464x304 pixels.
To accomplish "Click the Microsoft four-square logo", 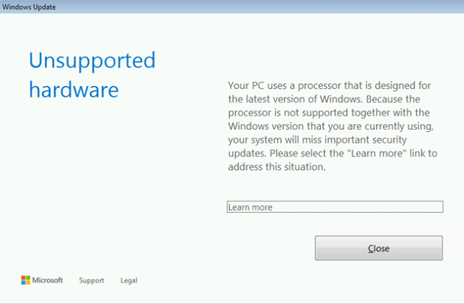I will tap(25, 280).
